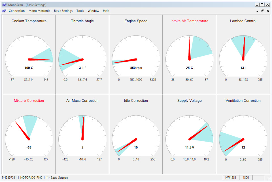Minimize the inner Basic Settings child window
This screenshot has height=182, width=272.
[257, 11]
